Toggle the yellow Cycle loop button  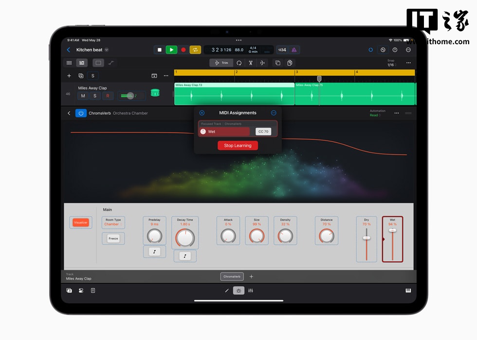pos(195,50)
